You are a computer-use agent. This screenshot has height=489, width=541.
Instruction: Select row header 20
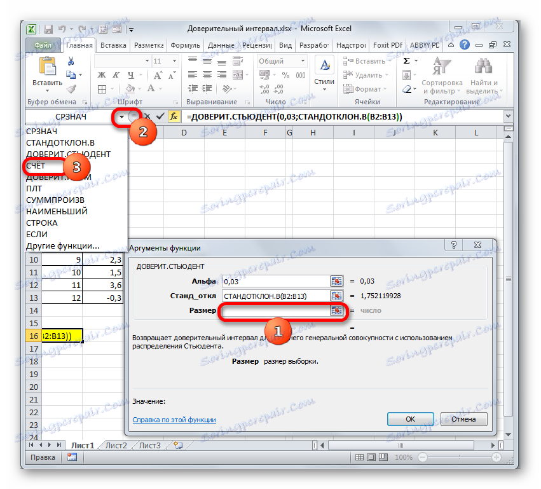tap(34, 387)
